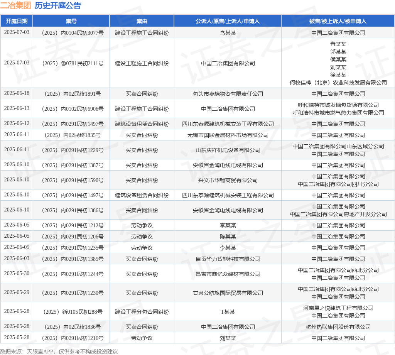The image size is (395, 355).
Task: Click 买卖合同纠纷 in the 包头市嘉蝶物资 row
Action: point(142,94)
